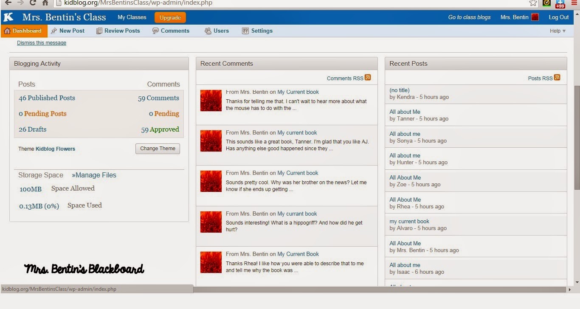Open My Classes link
Image resolution: width=580 pixels, height=309 pixels.
[132, 17]
